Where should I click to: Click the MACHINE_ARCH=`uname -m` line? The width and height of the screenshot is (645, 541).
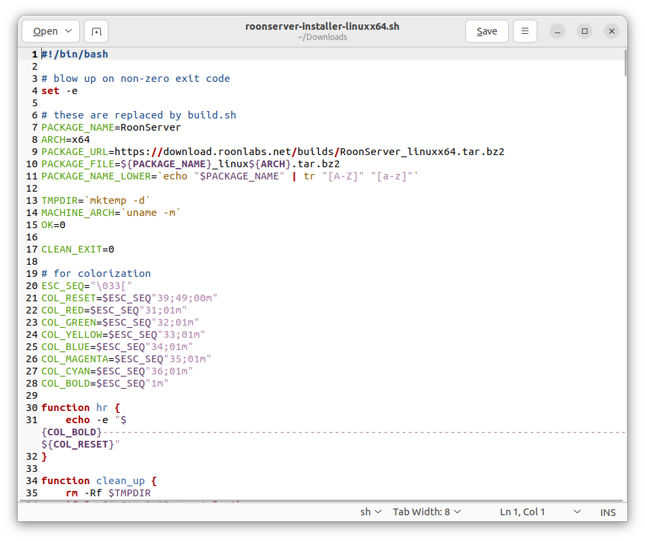[111, 213]
